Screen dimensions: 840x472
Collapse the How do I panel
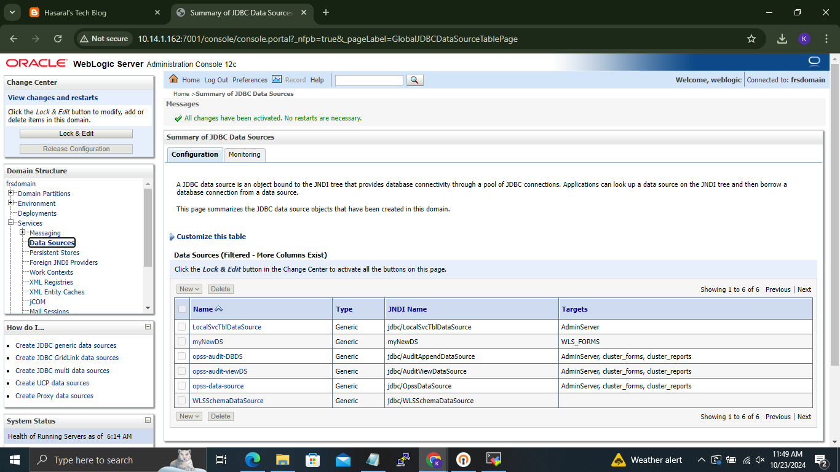coord(148,327)
